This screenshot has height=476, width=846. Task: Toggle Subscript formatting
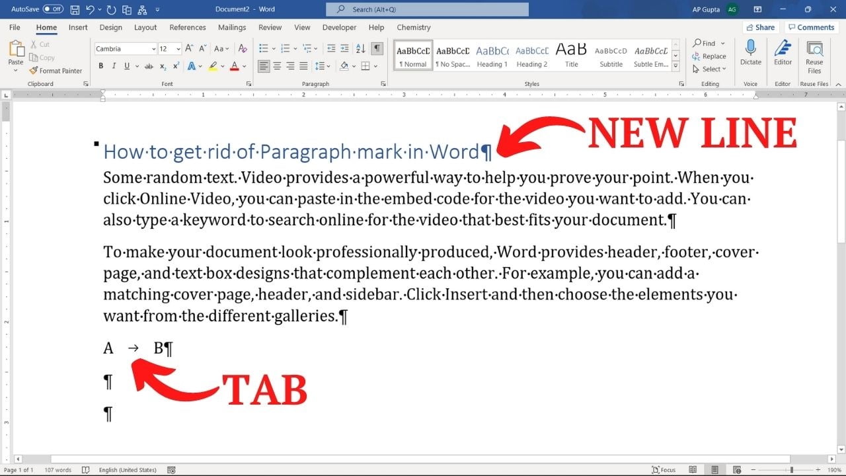[x=164, y=66]
